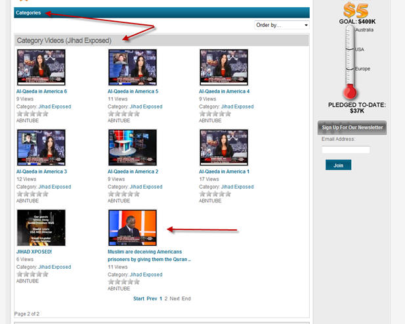Go to page 1 in pagination
The image size is (405, 324).
(x=161, y=298)
